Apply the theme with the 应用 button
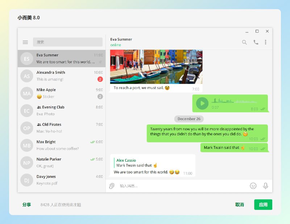This screenshot has height=224, width=290. tap(263, 204)
